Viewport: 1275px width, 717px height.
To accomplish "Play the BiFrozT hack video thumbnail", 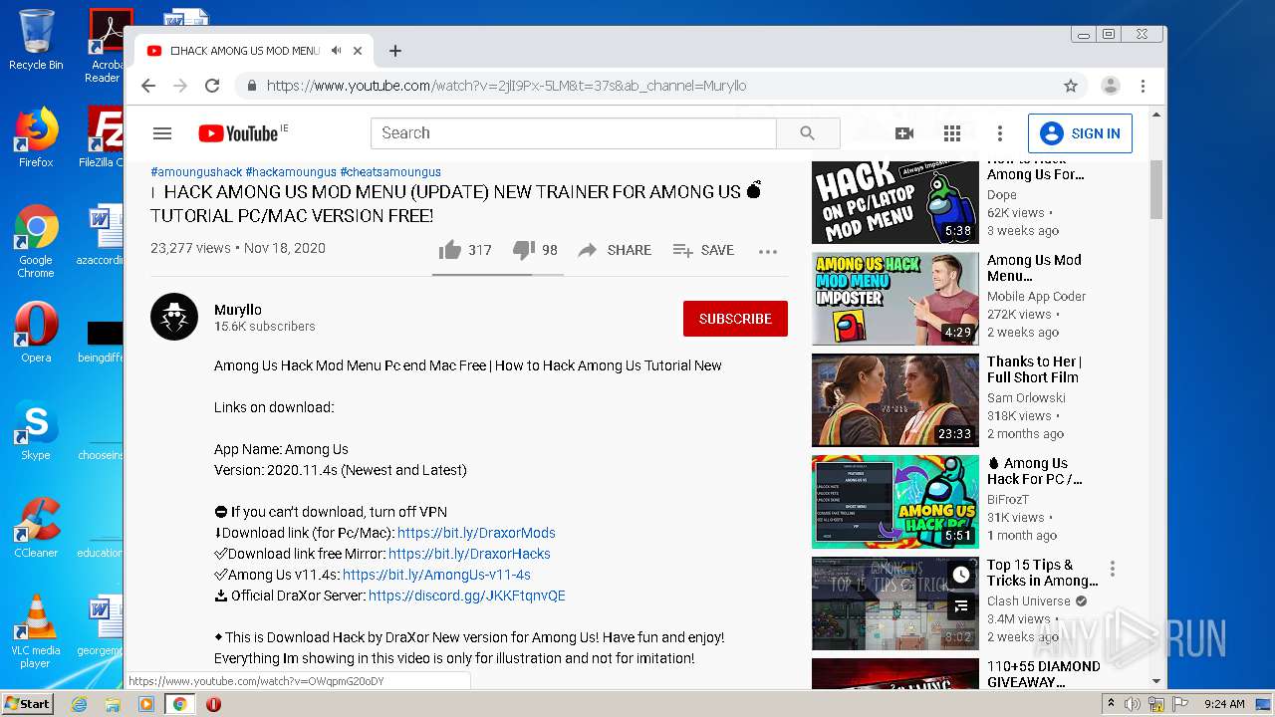I will [895, 502].
